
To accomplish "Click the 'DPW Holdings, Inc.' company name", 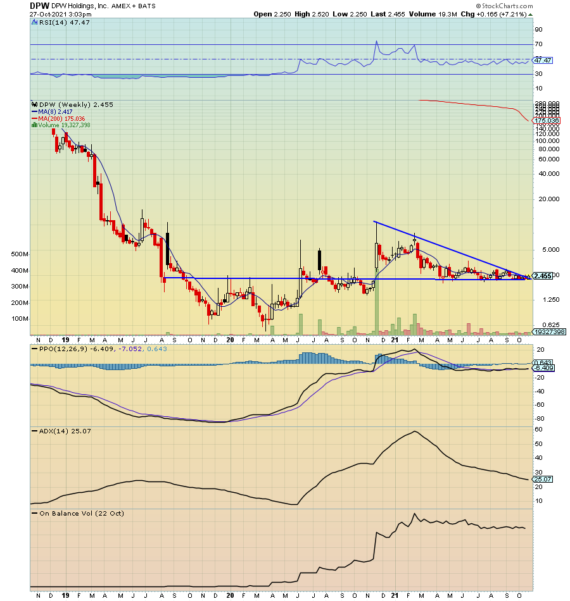I will (80, 6).
